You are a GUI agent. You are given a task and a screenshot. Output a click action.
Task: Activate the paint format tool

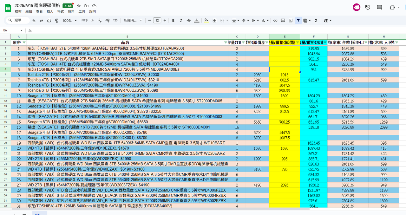click(57, 20)
